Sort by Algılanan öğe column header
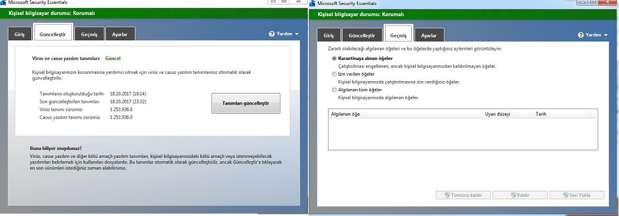The image size is (619, 216). (405, 114)
